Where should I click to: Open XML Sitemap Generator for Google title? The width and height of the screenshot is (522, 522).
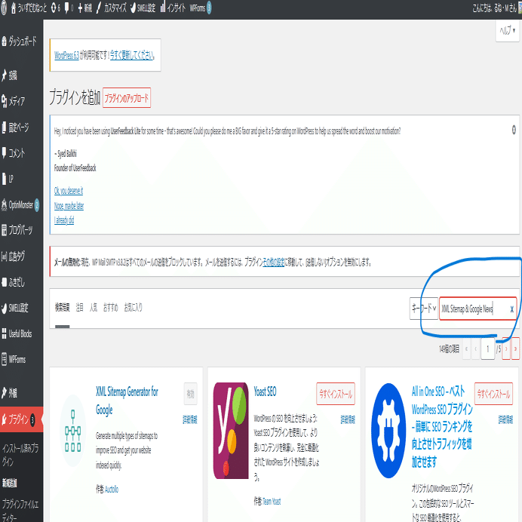(x=127, y=401)
